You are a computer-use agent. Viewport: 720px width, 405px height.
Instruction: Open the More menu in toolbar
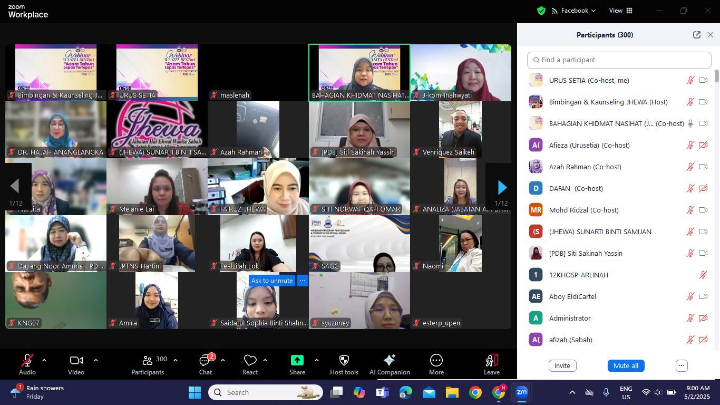[436, 360]
